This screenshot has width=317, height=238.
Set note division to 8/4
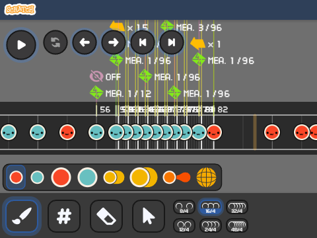184,207
